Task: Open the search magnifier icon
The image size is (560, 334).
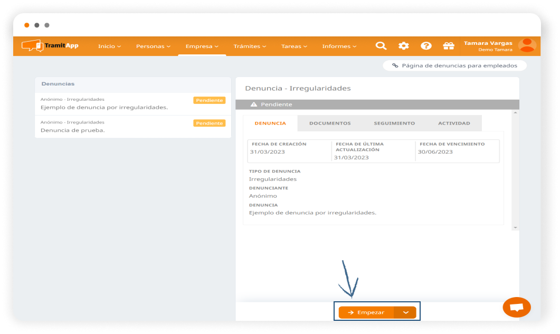Action: point(381,46)
